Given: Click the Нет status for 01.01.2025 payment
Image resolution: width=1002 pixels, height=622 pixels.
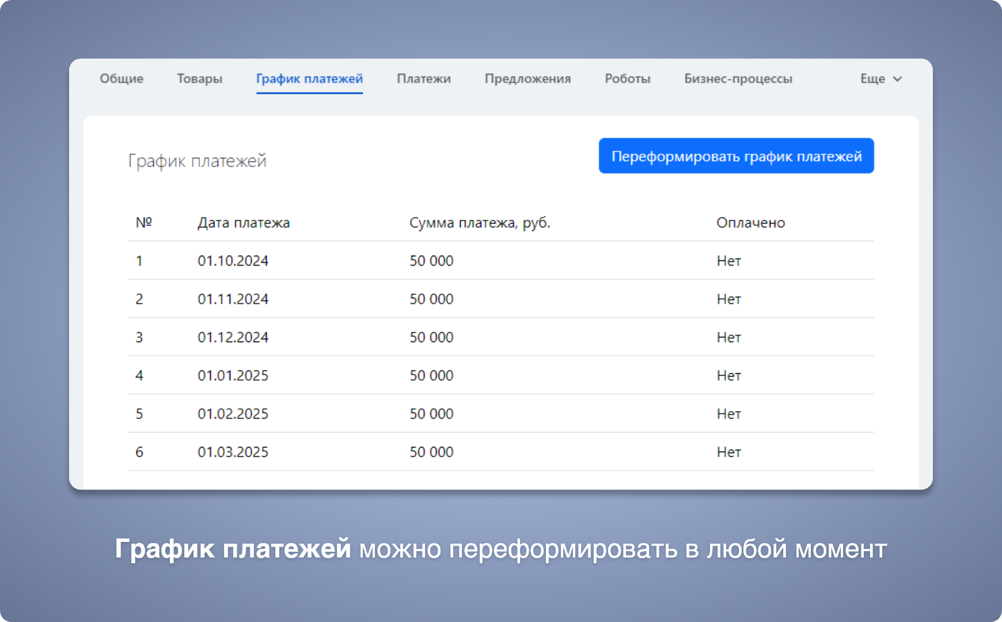Looking at the screenshot, I should coord(728,376).
